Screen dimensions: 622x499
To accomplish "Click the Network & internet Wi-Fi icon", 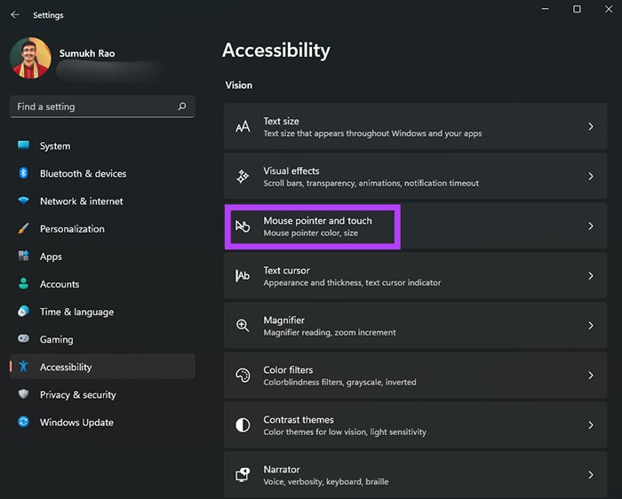I will (24, 201).
